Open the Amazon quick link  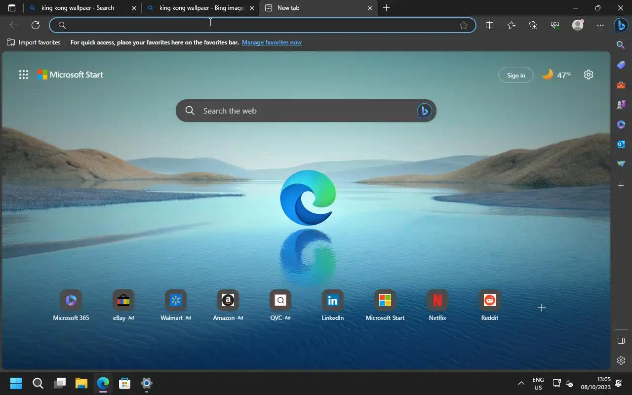pyautogui.click(x=228, y=306)
